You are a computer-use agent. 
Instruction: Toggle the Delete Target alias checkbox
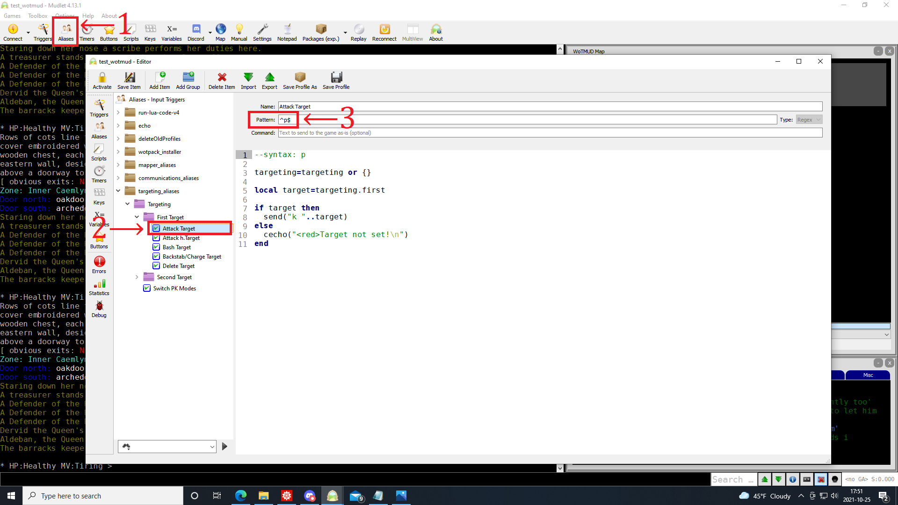[x=156, y=266]
